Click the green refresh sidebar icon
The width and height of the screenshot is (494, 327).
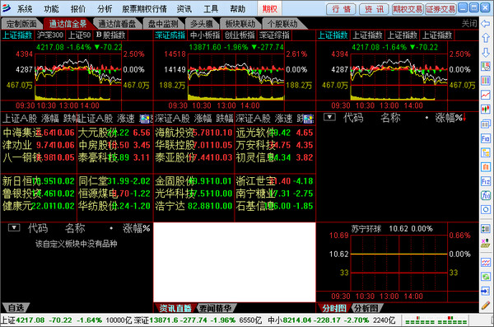486,277
